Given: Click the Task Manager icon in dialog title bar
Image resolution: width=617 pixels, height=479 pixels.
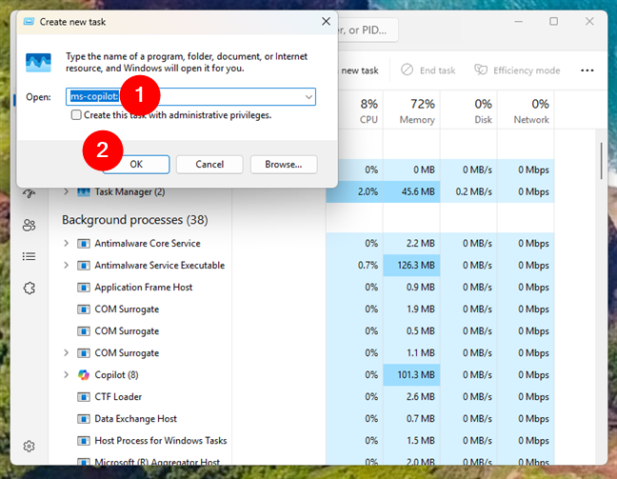Looking at the screenshot, I should [x=29, y=21].
